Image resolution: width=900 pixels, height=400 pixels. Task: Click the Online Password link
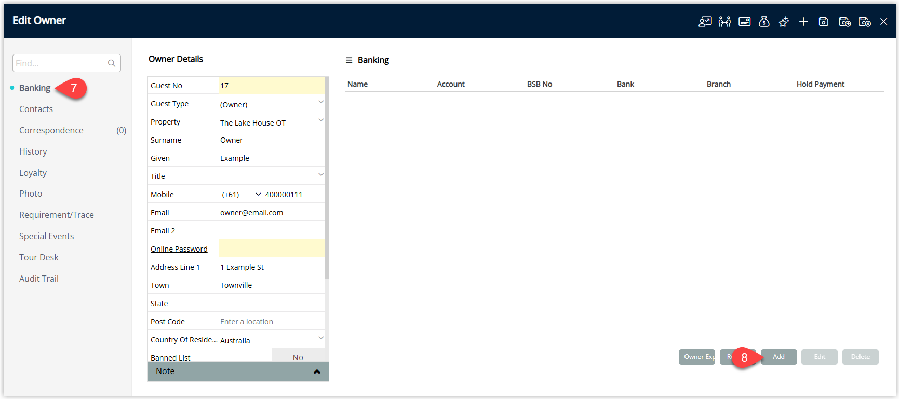pyautogui.click(x=179, y=249)
